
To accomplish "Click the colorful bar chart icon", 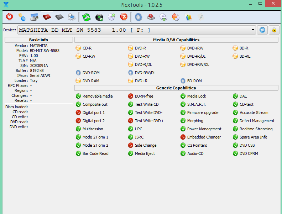I will coord(188,17).
